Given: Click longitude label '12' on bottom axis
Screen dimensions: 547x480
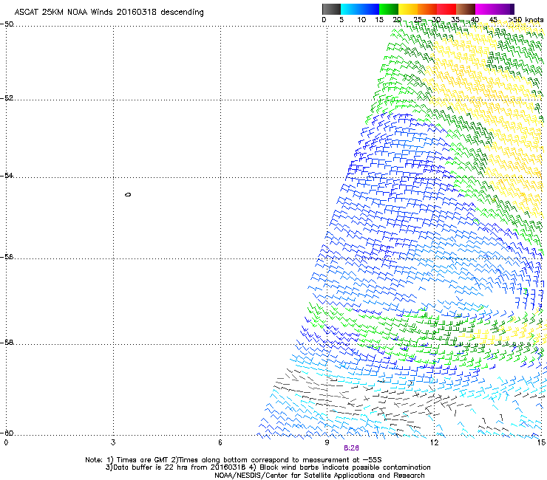Looking at the screenshot, I should point(434,442).
